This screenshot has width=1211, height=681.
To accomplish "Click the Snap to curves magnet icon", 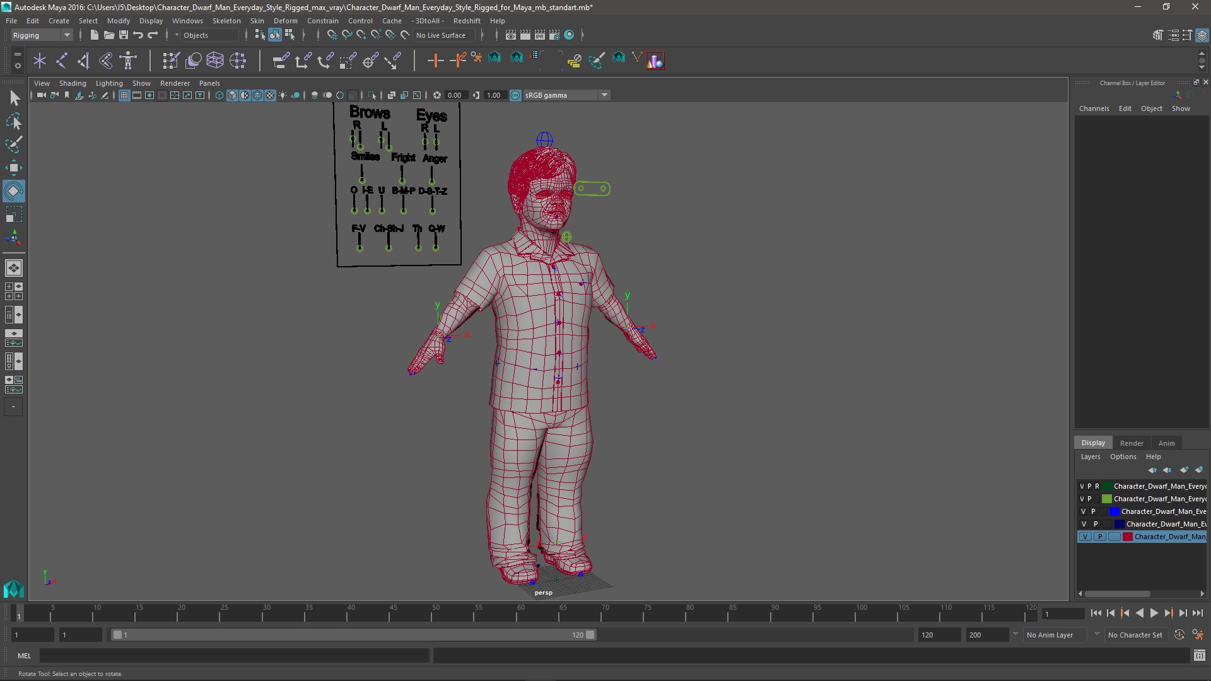I will pos(346,35).
